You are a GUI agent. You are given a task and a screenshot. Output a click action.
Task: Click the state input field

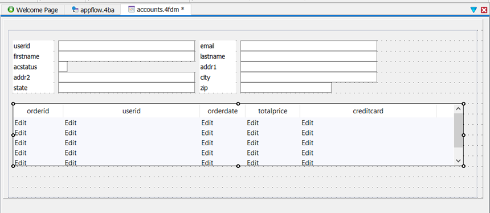tap(126, 88)
